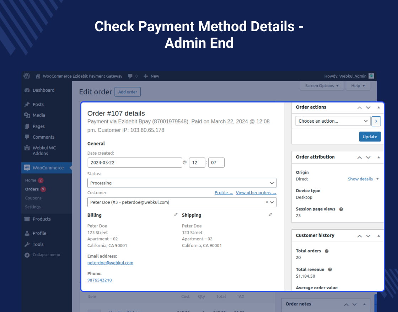Open WooCommerce Home submenu
Screen dimensions: 398x312
click(31, 180)
